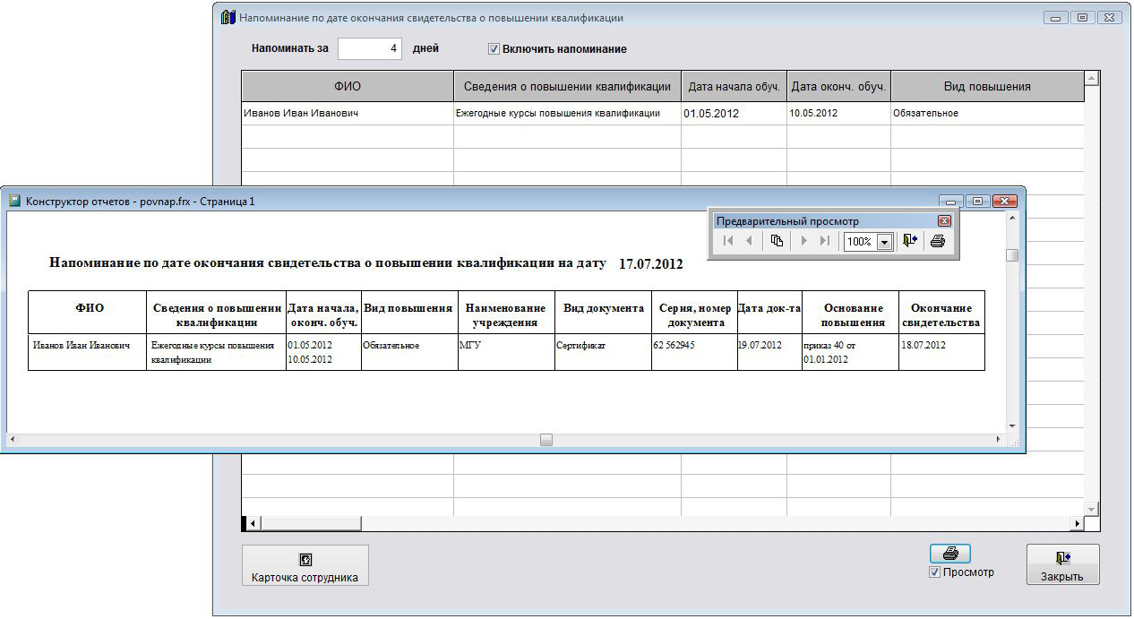Go to next page in preview toolbar
Screen dimensions: 1134x619
(803, 241)
